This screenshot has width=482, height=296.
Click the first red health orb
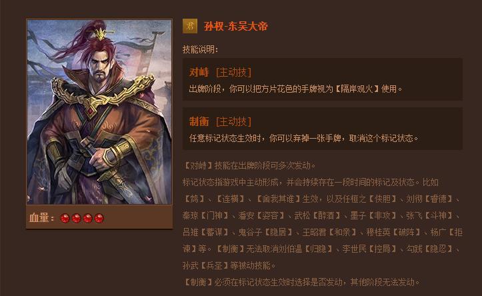tap(65, 218)
